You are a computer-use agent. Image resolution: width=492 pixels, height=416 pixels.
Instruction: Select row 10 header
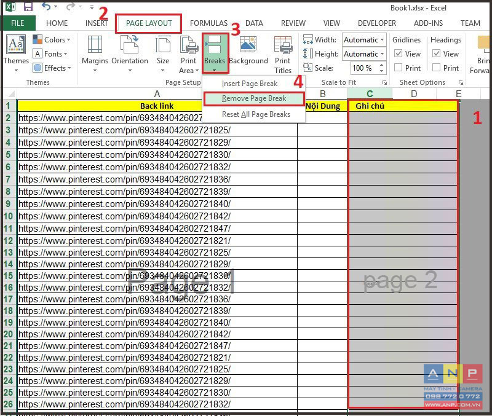click(9, 216)
